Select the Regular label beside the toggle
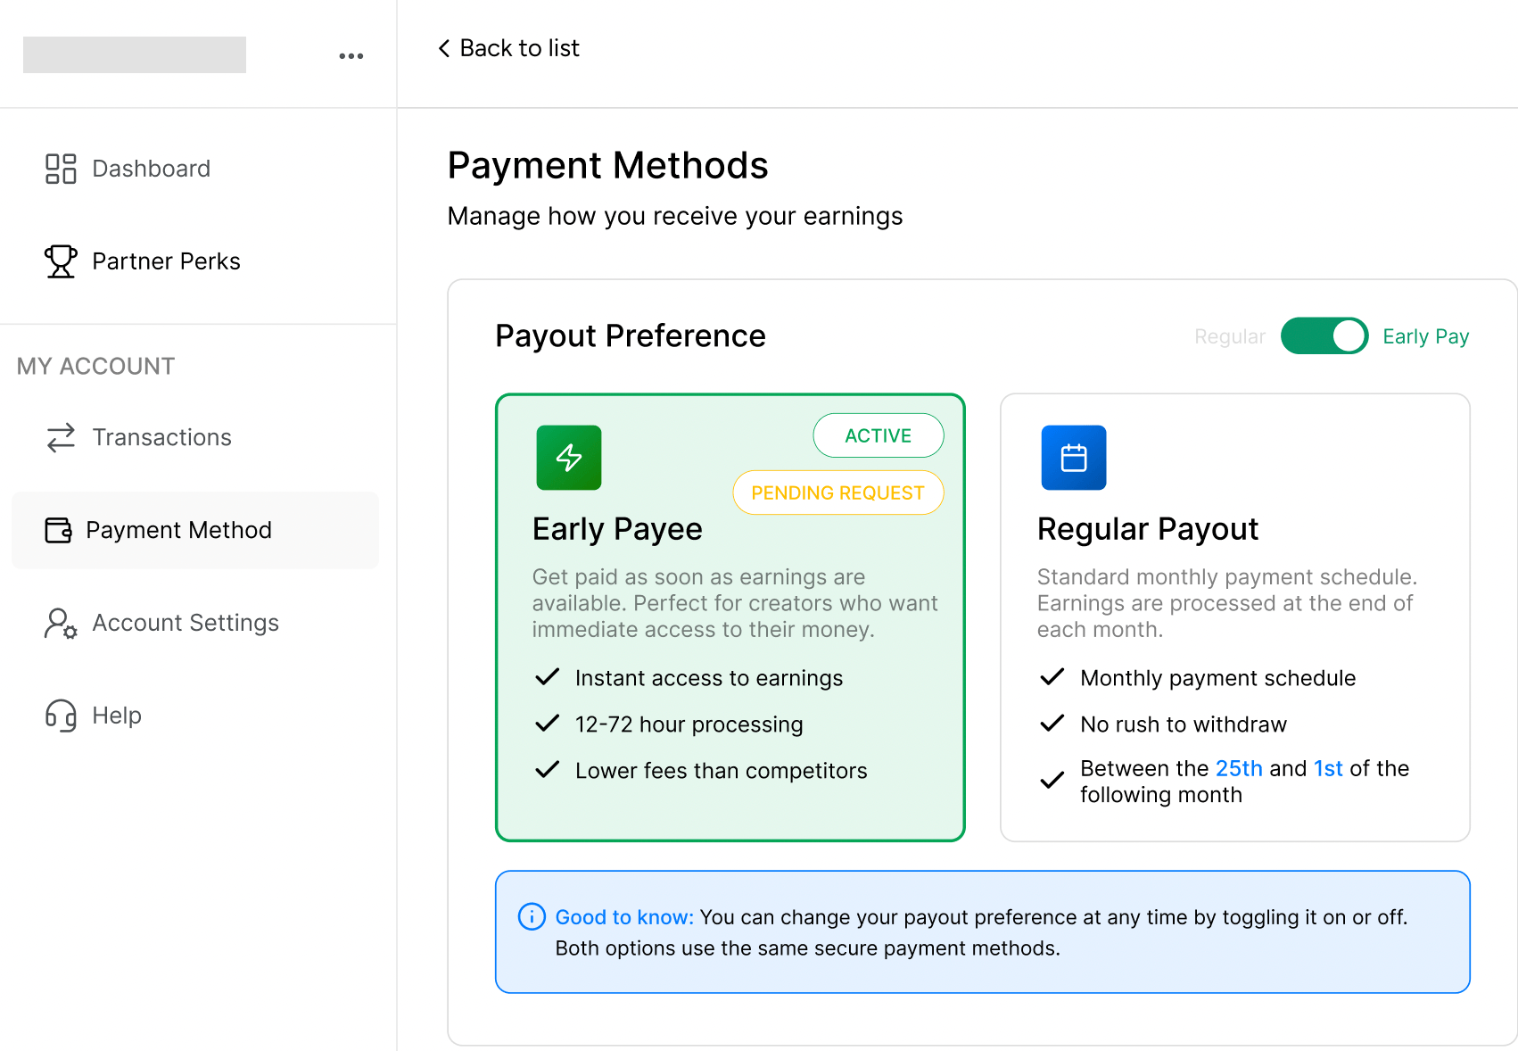1518x1051 pixels. click(x=1229, y=336)
